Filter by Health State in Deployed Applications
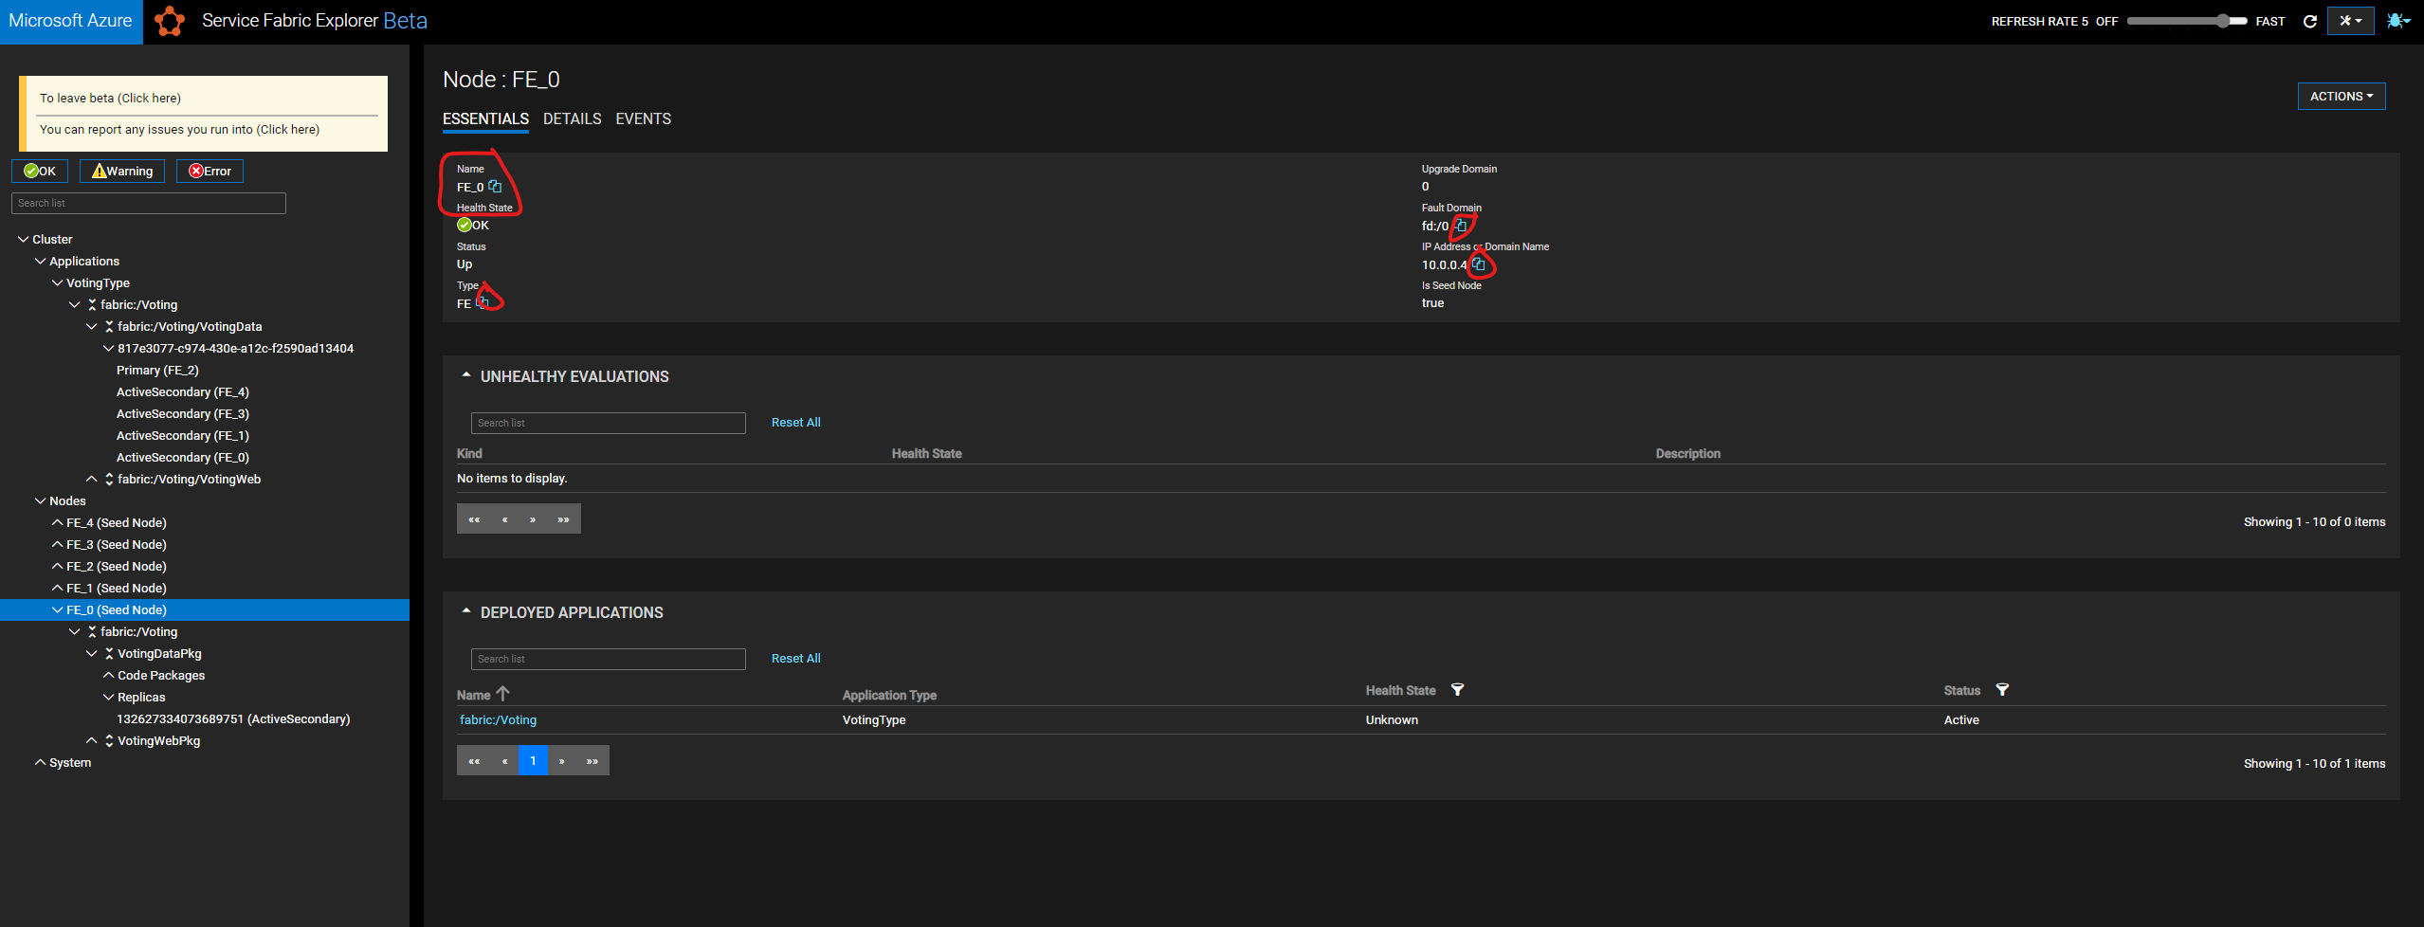Screen dimensions: 2424x927 click(1458, 690)
